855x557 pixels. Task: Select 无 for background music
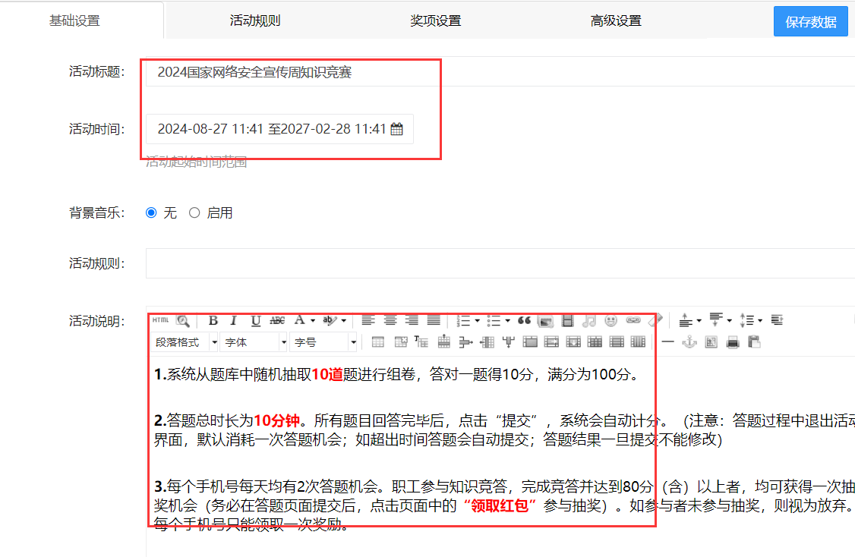pyautogui.click(x=151, y=212)
